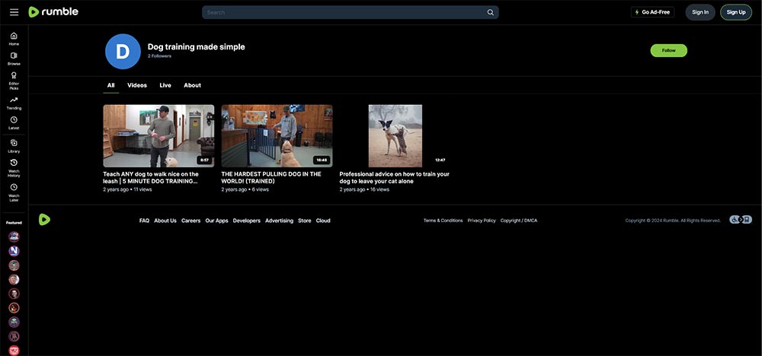762x356 pixels.
Task: Click the "Copyright © 2024 Rumble" text
Action: tap(673, 221)
